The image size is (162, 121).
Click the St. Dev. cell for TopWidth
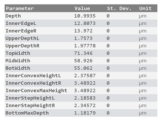tap(108, 53)
